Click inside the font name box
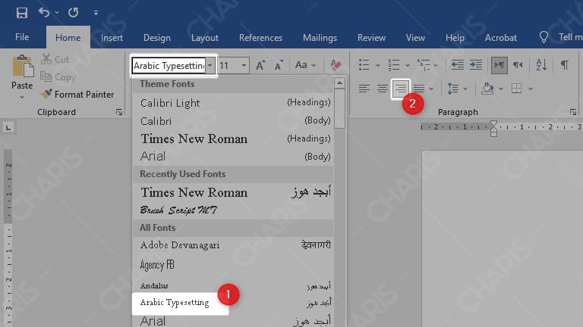The height and width of the screenshot is (327, 583). pos(169,66)
